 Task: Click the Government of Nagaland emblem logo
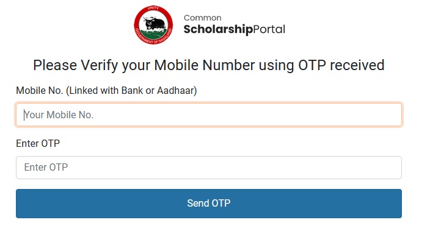pos(153,25)
